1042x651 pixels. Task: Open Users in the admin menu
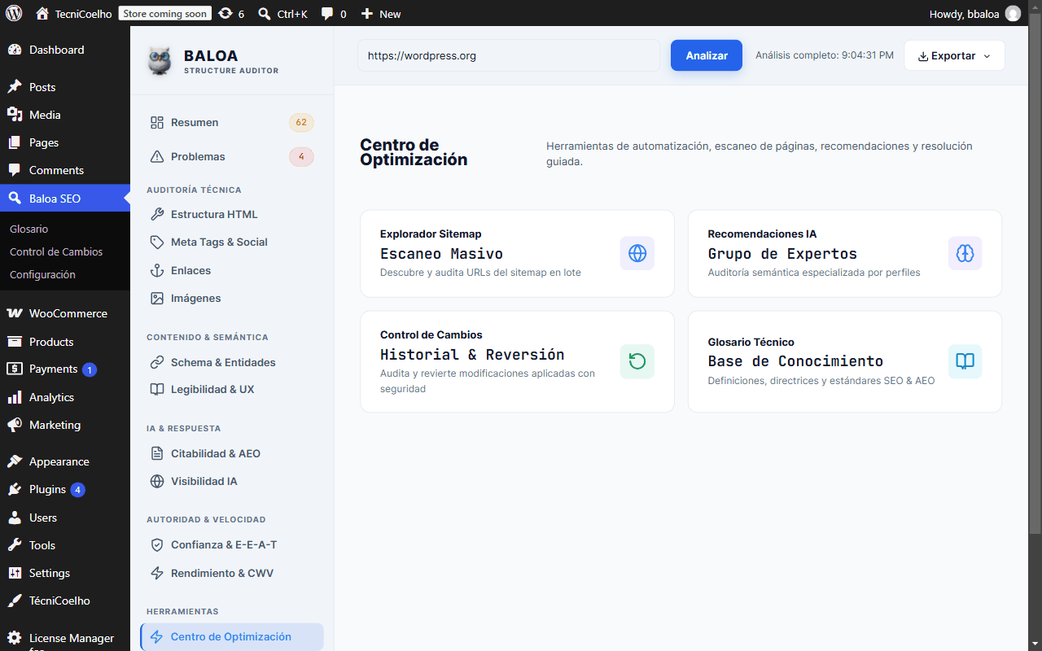(x=65, y=518)
